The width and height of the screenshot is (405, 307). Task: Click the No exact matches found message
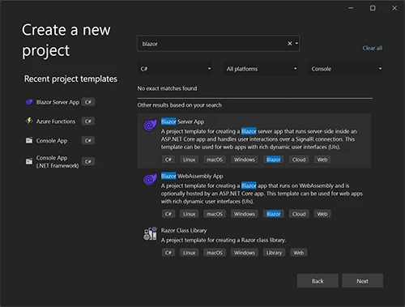tap(167, 88)
